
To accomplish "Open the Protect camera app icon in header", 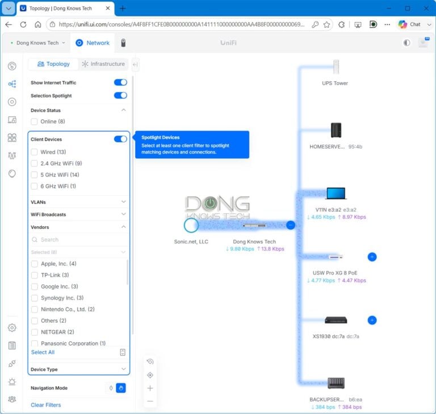I will click(x=123, y=43).
